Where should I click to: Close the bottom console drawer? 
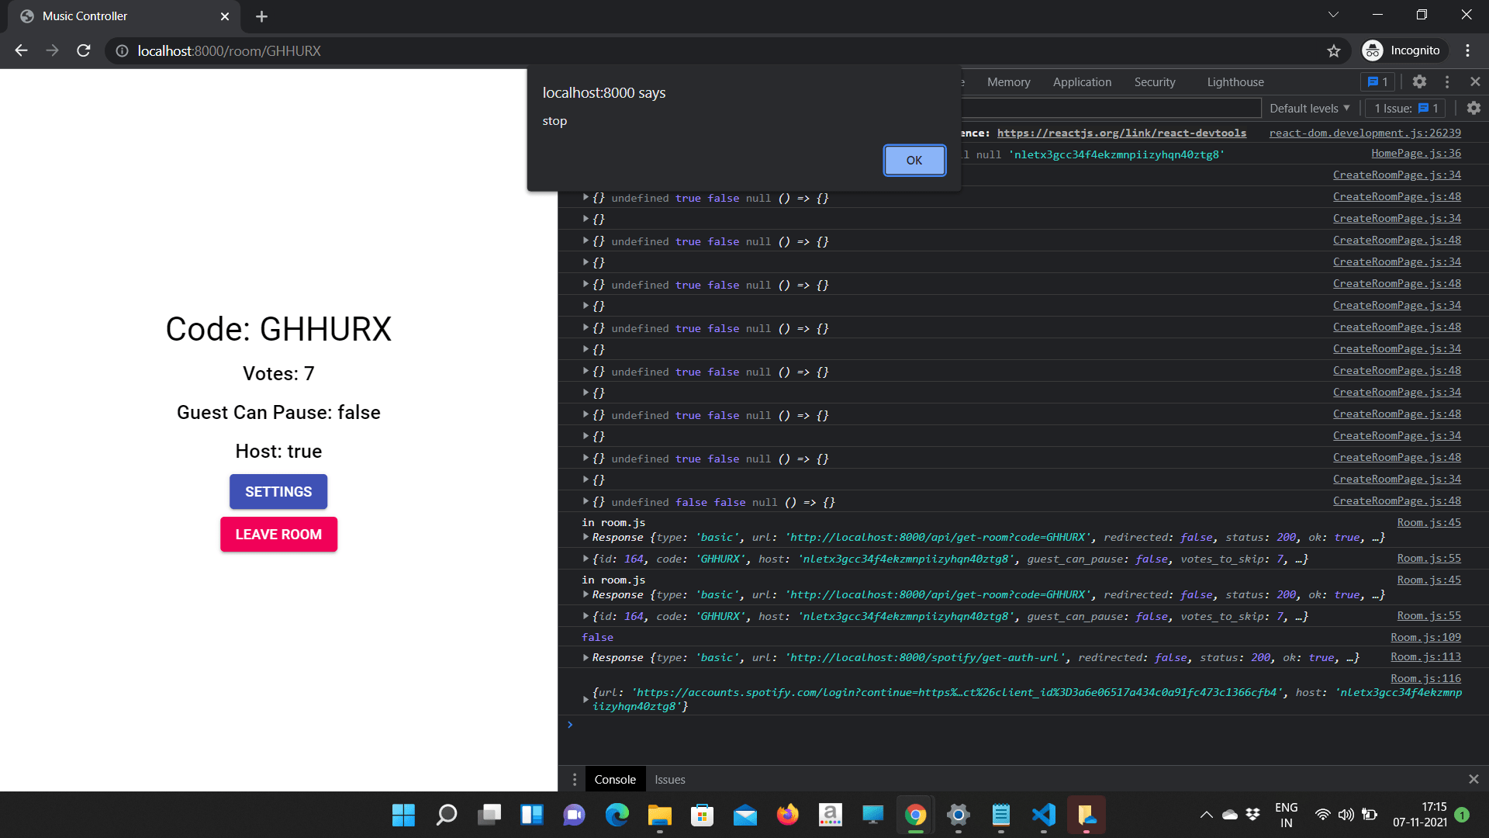(x=1473, y=779)
